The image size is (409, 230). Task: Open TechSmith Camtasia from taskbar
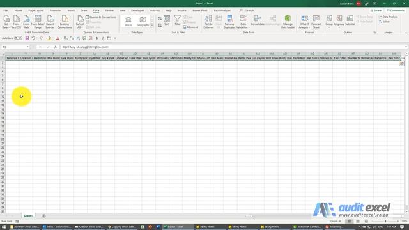click(x=307, y=227)
